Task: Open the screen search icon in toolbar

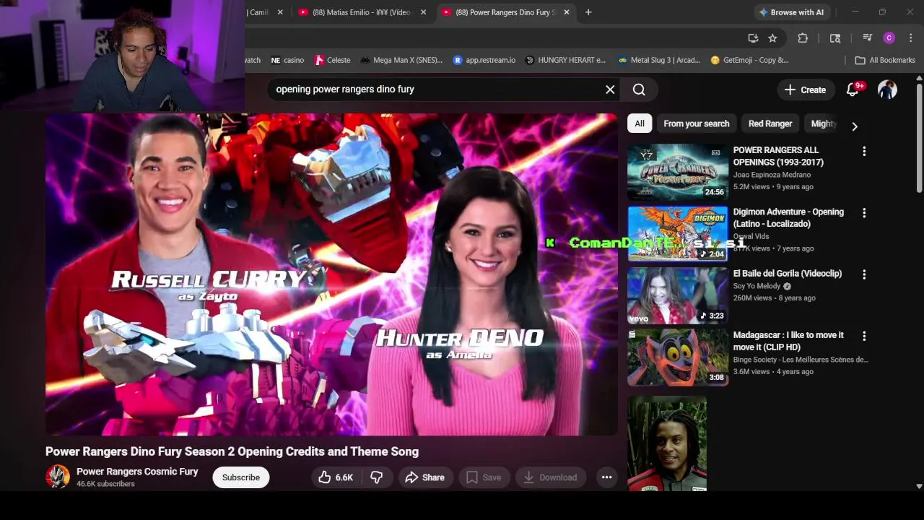Action: click(835, 38)
